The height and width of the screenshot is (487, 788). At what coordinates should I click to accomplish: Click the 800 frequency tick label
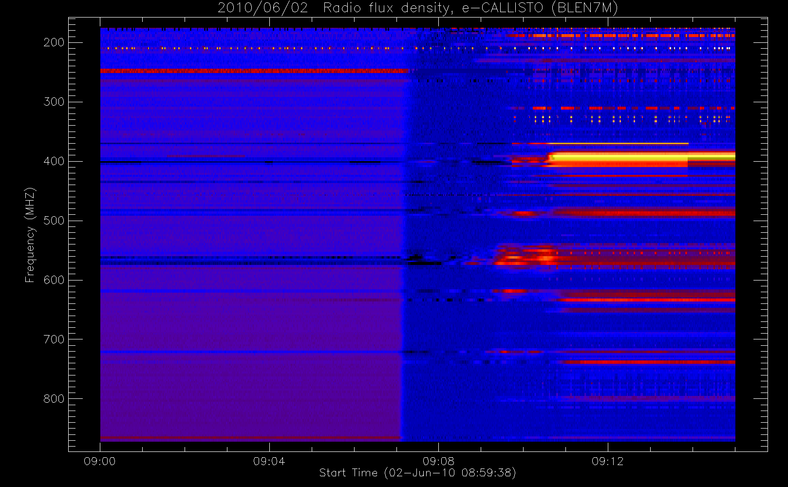(54, 399)
